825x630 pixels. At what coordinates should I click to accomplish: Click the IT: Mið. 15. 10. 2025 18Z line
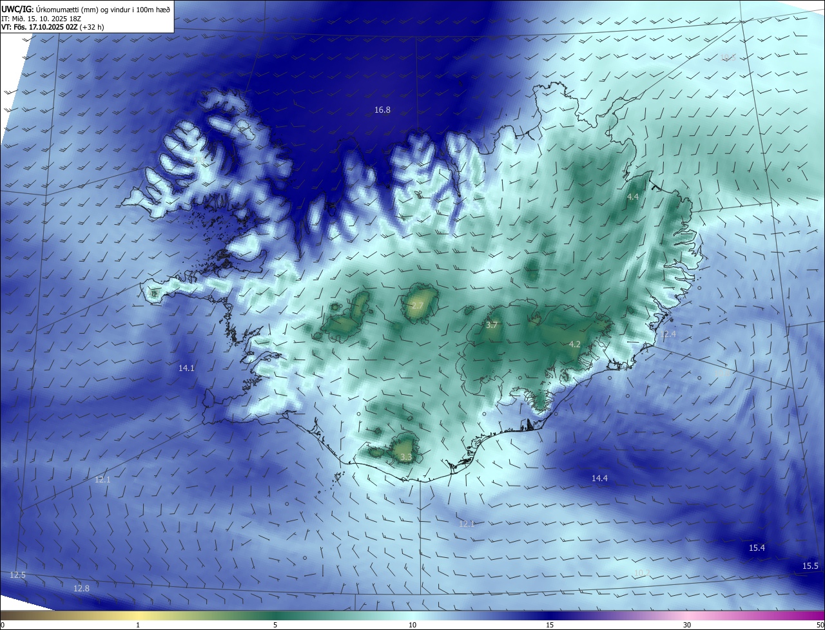tap(42, 19)
